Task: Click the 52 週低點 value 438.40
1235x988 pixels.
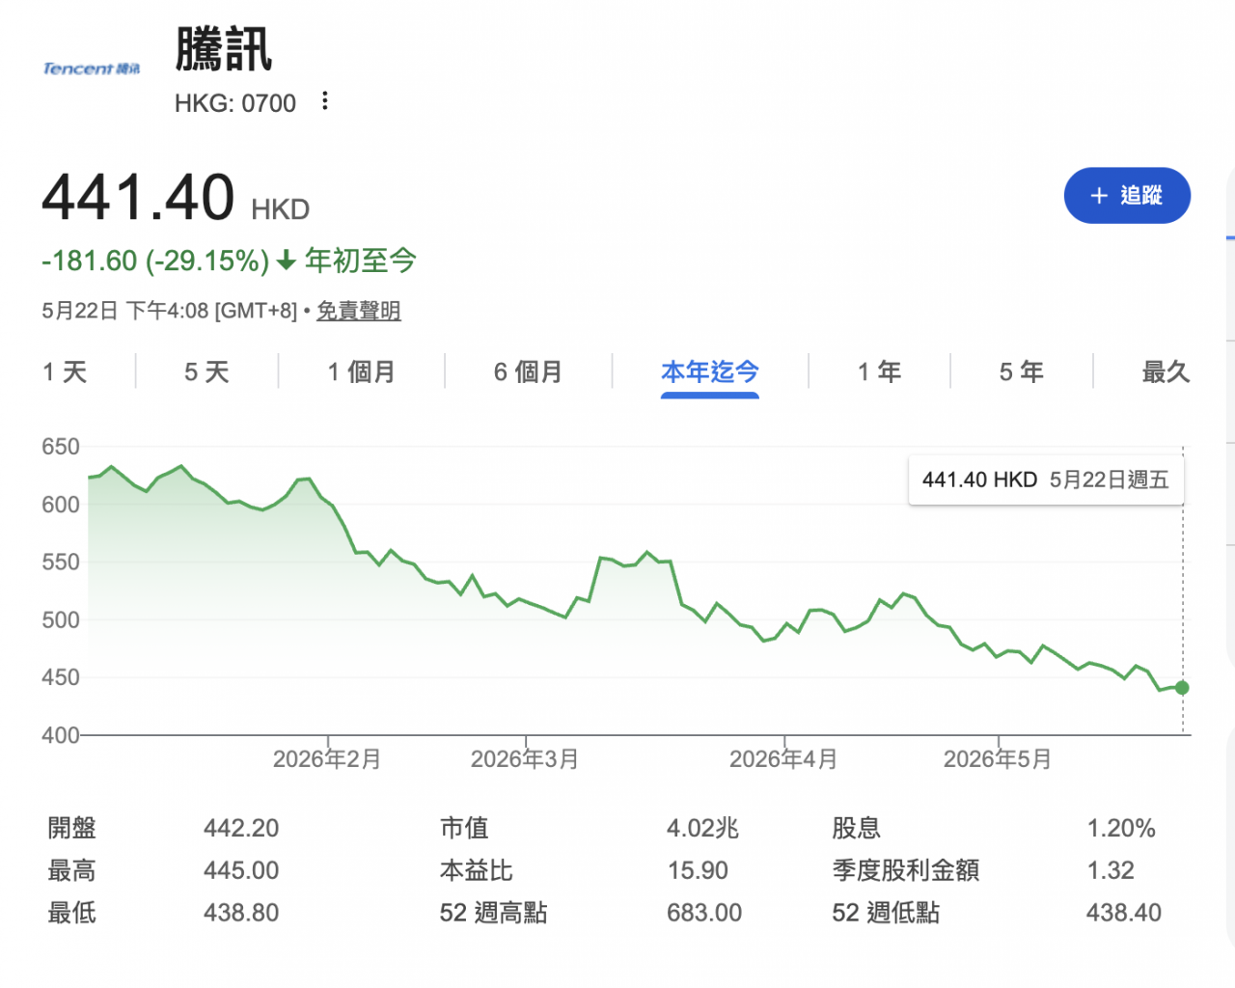Action: 1124,914
